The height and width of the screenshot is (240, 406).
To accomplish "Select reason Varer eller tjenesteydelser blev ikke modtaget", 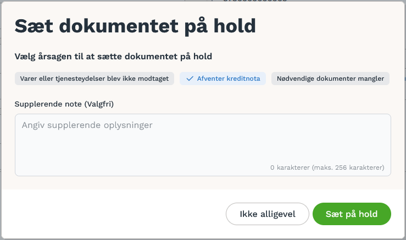I will 94,79.
